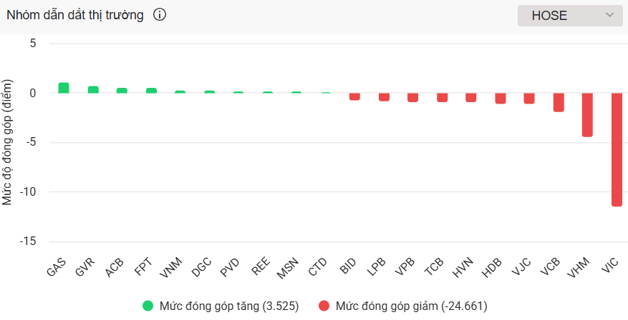Click the BID red bar
Image resolution: width=628 pixels, height=320 pixels.
(354, 96)
